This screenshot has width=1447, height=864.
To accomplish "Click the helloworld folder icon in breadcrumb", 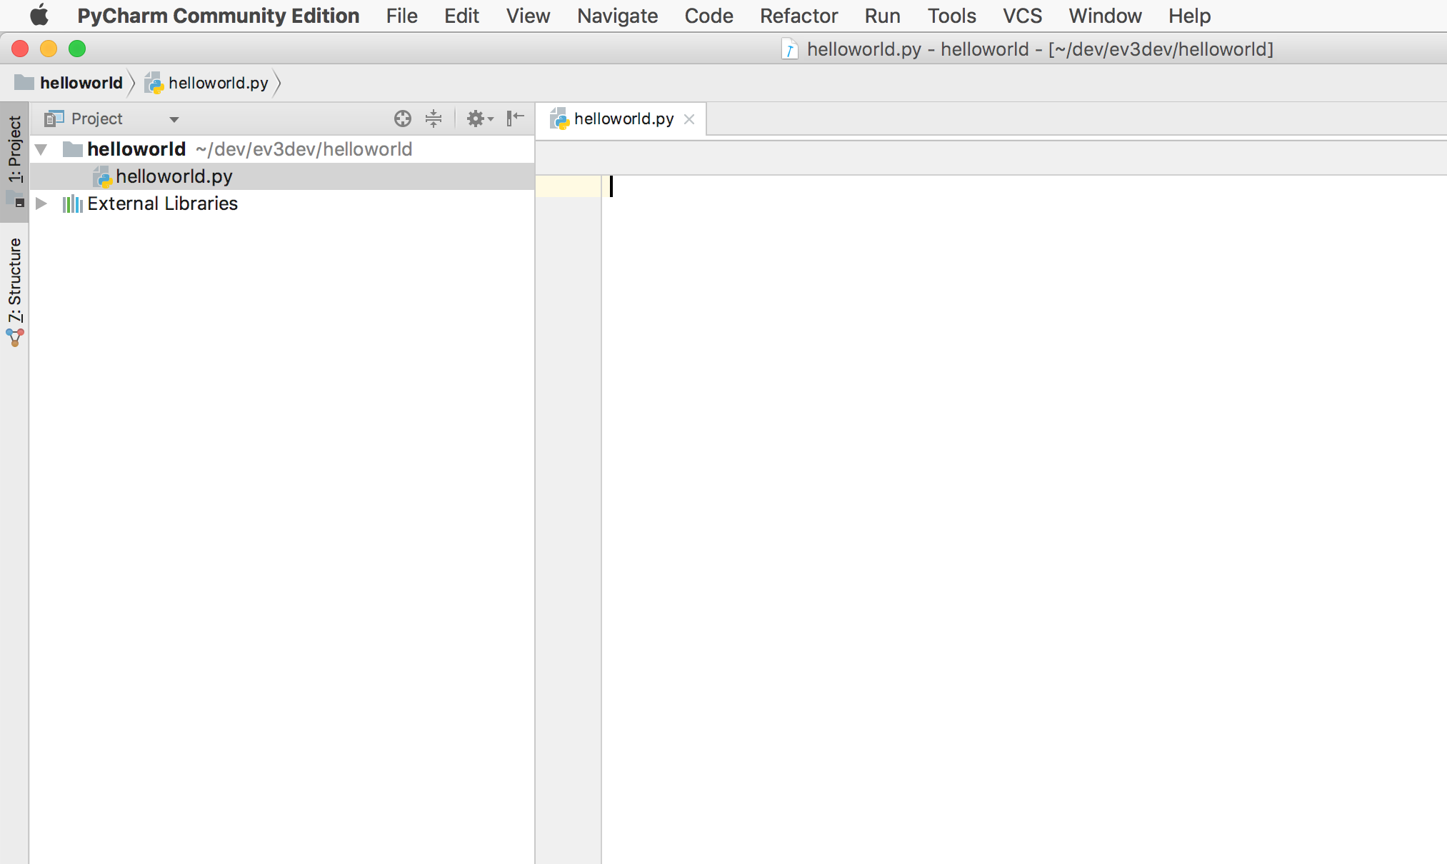I will (24, 83).
